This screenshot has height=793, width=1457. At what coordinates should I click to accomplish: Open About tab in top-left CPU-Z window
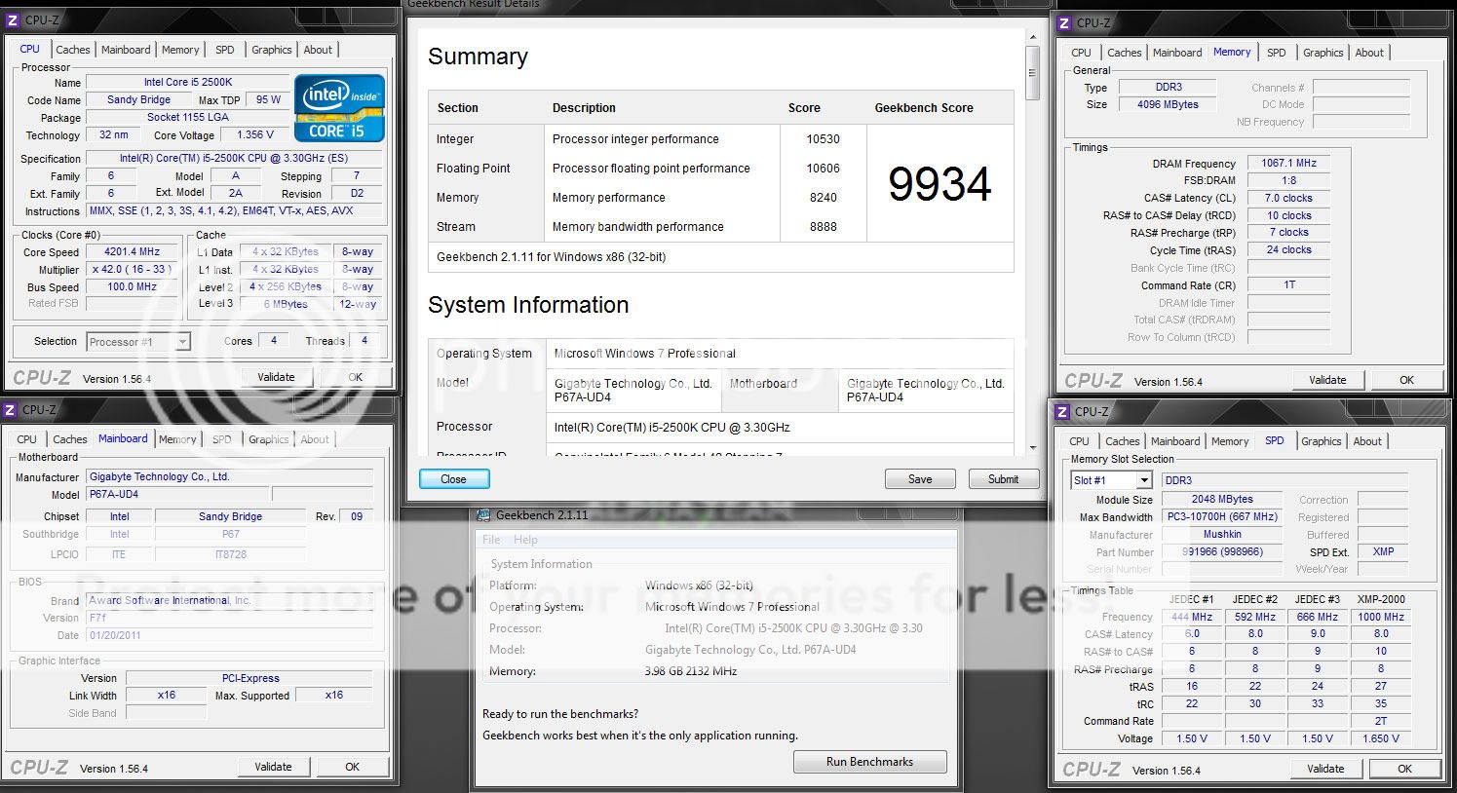318,50
